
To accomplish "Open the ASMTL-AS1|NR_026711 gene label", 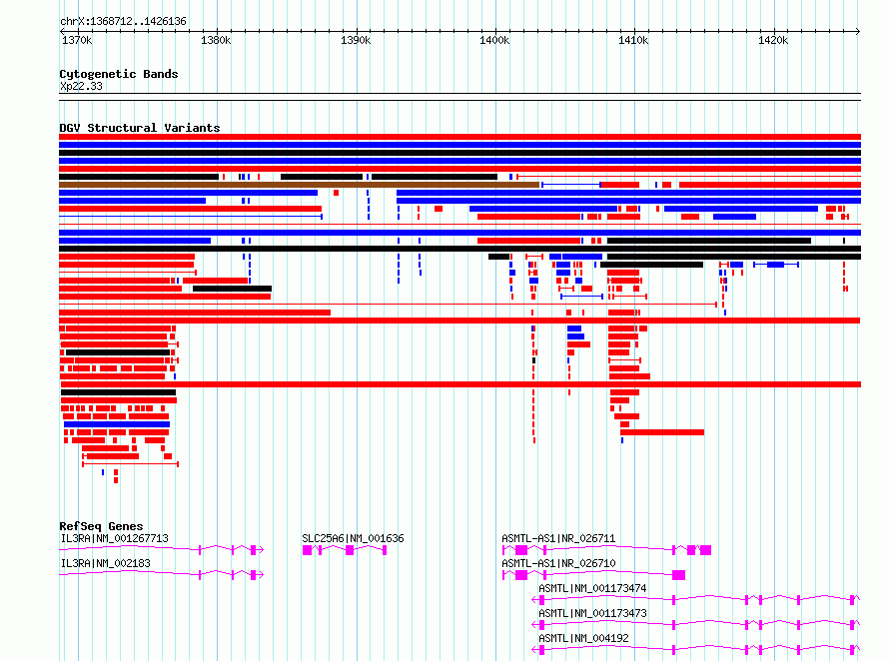I will [x=558, y=538].
